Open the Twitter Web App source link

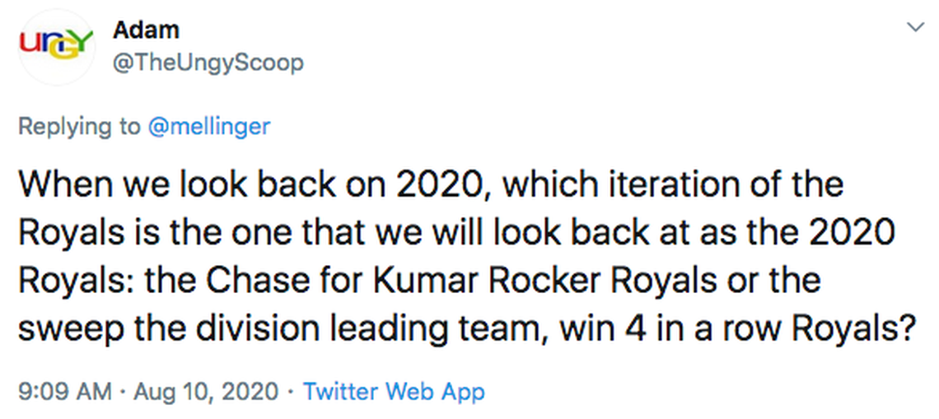point(394,391)
